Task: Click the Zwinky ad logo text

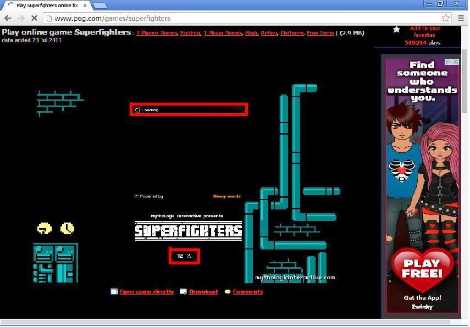Action: coord(422,307)
